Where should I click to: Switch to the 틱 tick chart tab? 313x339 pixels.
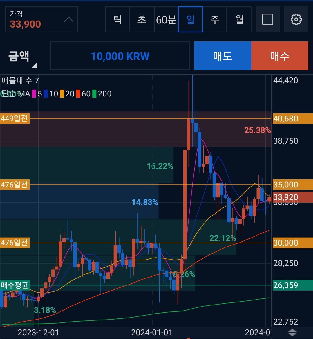[117, 19]
